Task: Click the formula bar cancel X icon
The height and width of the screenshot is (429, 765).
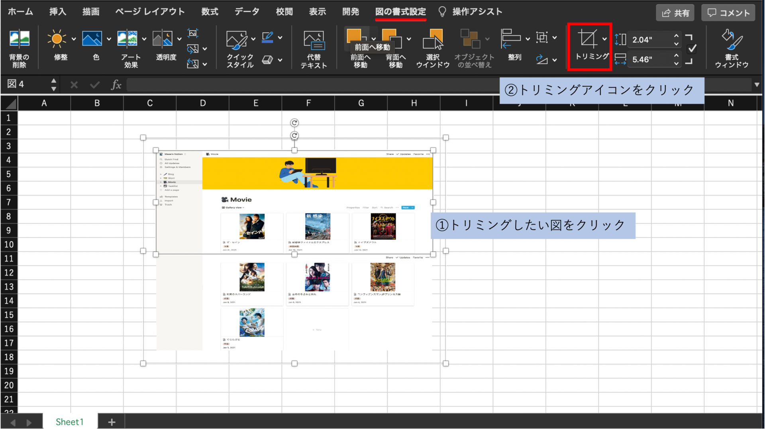Action: (74, 84)
